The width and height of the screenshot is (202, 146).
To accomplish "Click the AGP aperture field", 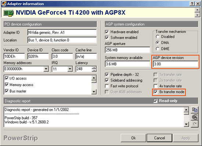I will [x=127, y=50].
